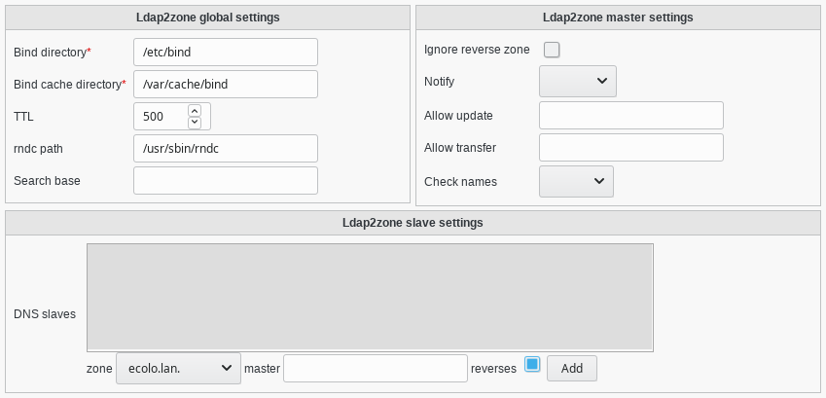
Task: Click the TTL label
Action: 23,117
